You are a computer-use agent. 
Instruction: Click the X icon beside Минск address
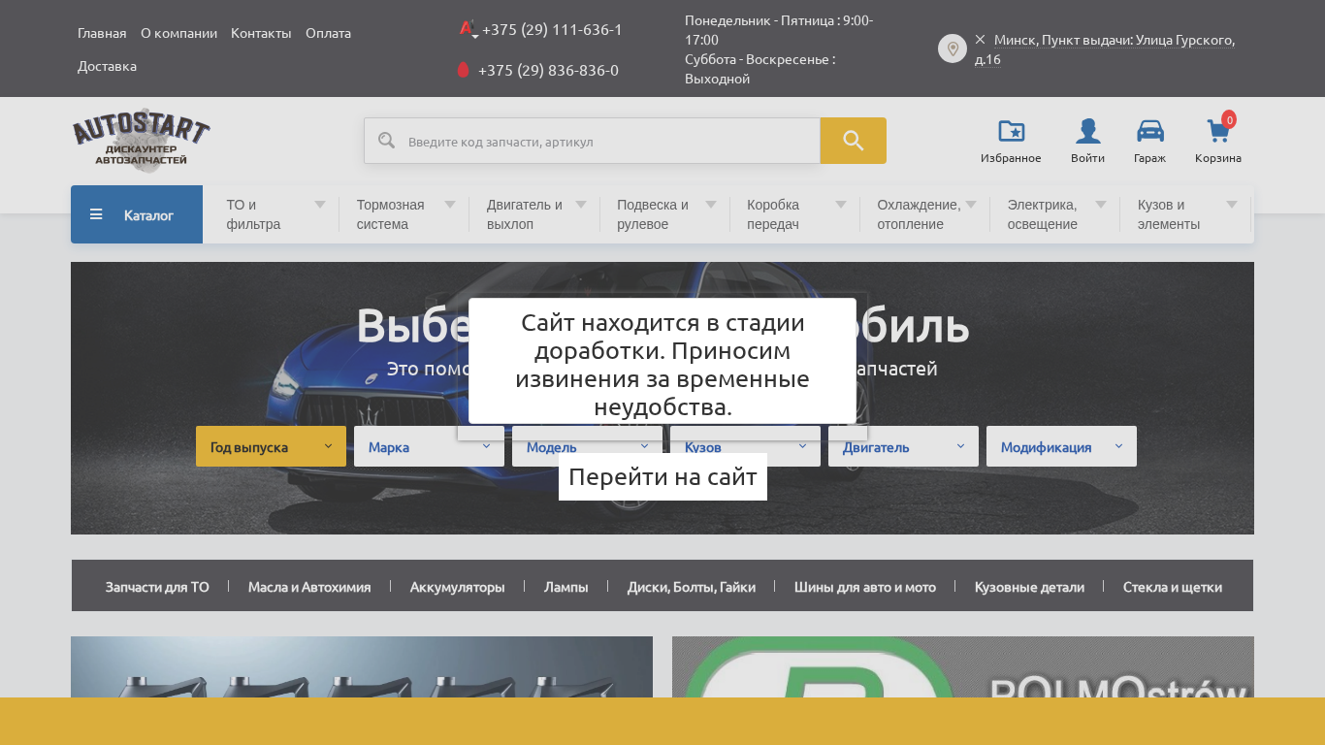coord(980,40)
